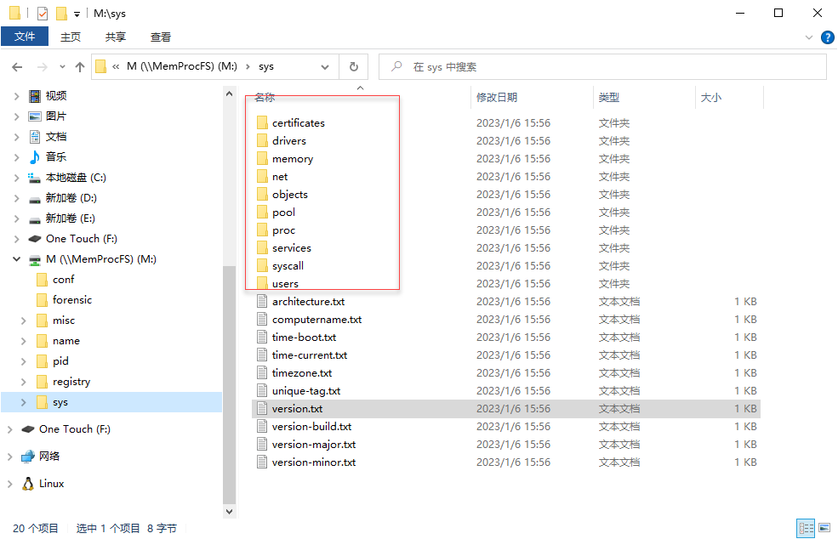This screenshot has width=838, height=539.
Task: Select 文档 in the navigation pane
Action: tap(56, 136)
